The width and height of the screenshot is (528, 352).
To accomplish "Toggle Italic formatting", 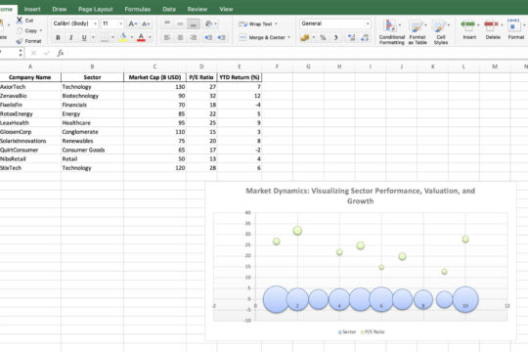I will [71, 37].
